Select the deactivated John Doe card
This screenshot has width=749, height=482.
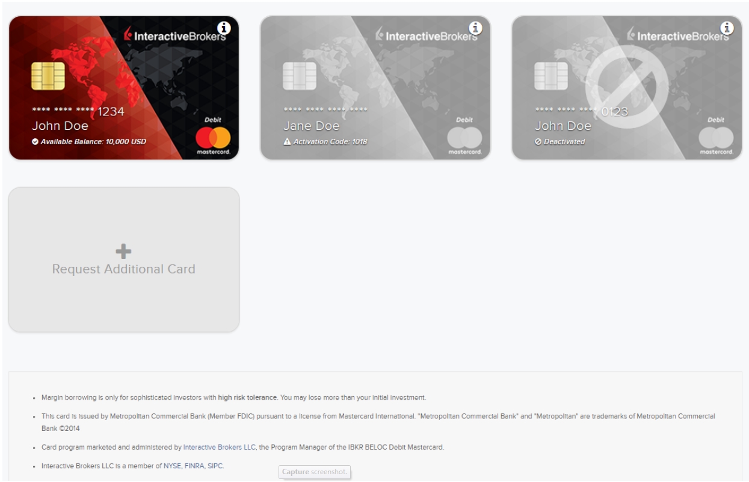coord(627,88)
